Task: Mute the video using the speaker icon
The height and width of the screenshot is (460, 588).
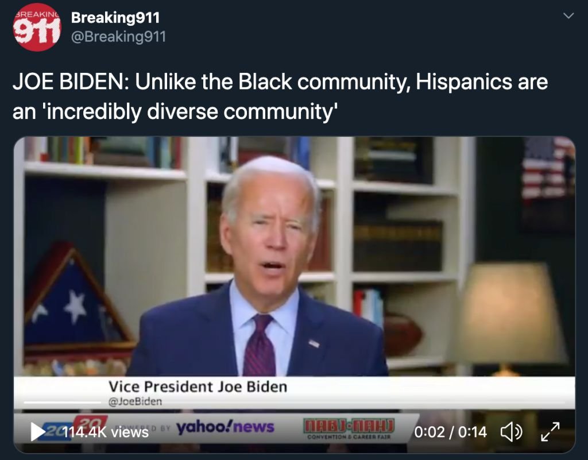Action: pos(512,432)
